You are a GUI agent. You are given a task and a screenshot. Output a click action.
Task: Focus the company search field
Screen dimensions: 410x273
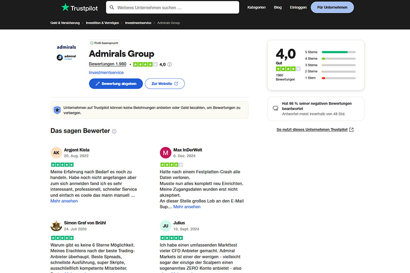(173, 7)
